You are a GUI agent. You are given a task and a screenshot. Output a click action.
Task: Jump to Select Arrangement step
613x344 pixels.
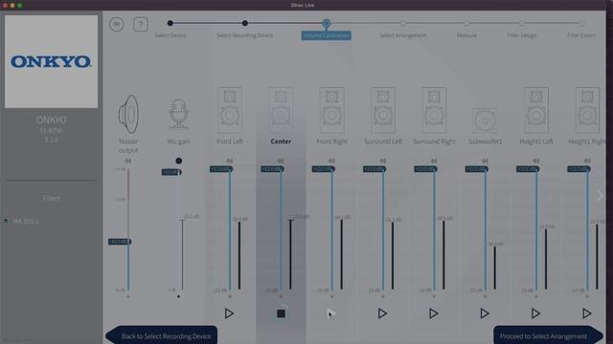tap(403, 35)
